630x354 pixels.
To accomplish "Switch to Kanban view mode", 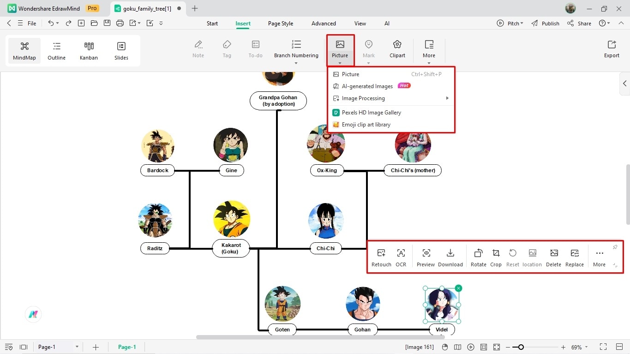I will point(89,51).
